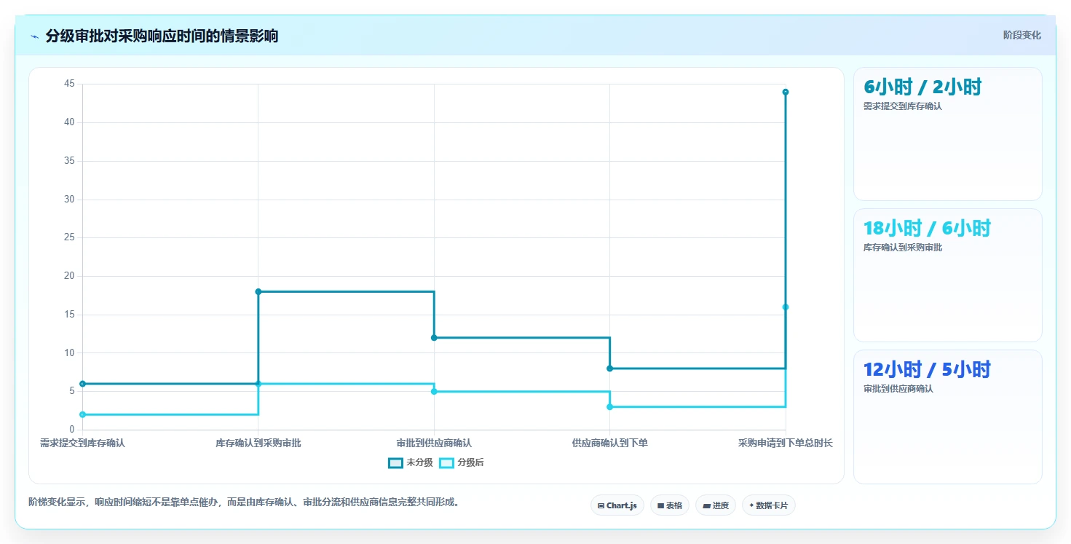Click the 进度 chip

pos(715,505)
